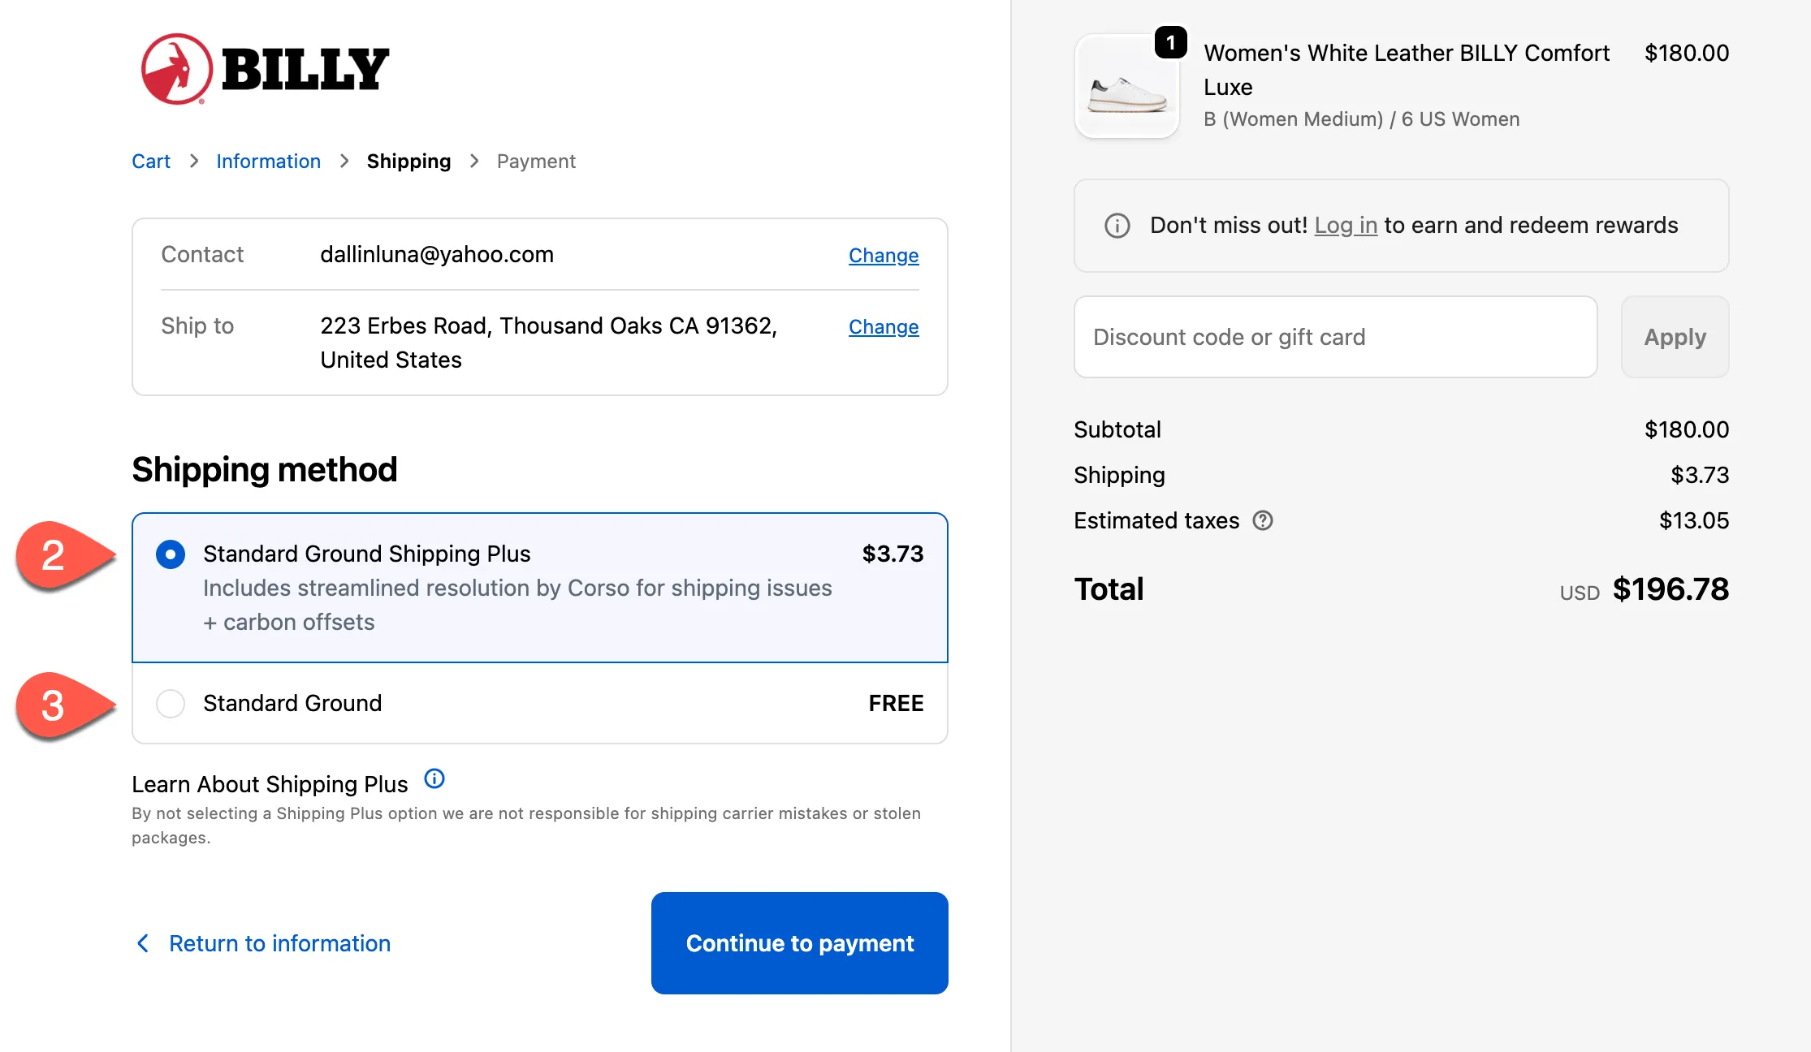The image size is (1811, 1052).
Task: Open the white leather shoe thumbnail
Action: tap(1127, 88)
